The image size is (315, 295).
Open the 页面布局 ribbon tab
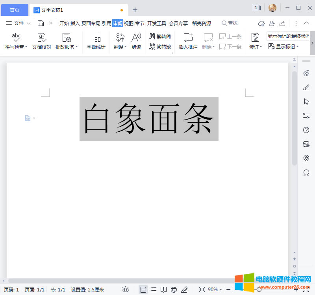(91, 23)
